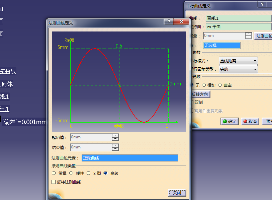Image resolution: width=272 pixels, height=200 pixels.
Task: Choose the 常量 law type radio button
Action: [x=54, y=173]
